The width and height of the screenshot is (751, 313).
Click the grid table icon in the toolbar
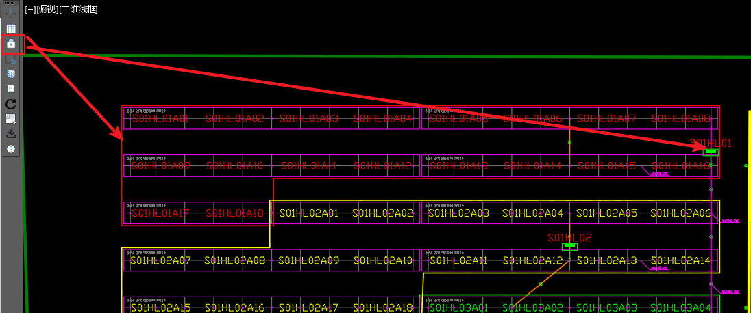[x=11, y=29]
